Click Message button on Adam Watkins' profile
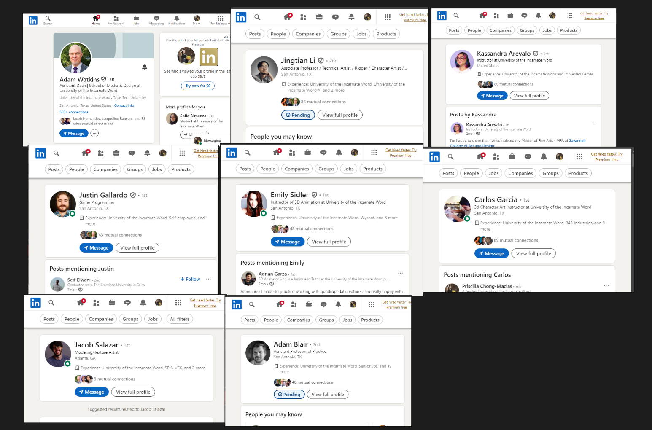The width and height of the screenshot is (652, 430). (x=73, y=133)
